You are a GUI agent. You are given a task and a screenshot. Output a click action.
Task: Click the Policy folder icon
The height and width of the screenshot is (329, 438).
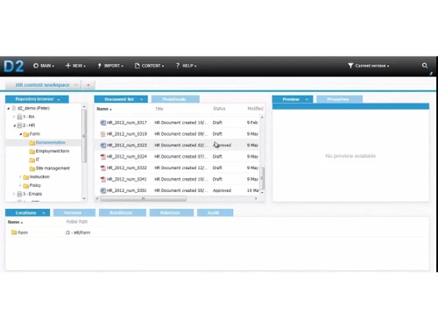25,185
